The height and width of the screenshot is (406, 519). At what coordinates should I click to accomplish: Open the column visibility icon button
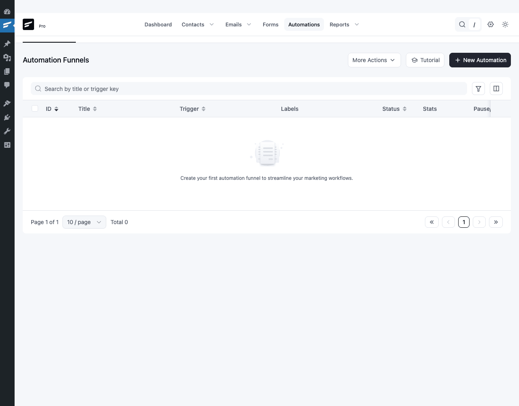click(496, 89)
